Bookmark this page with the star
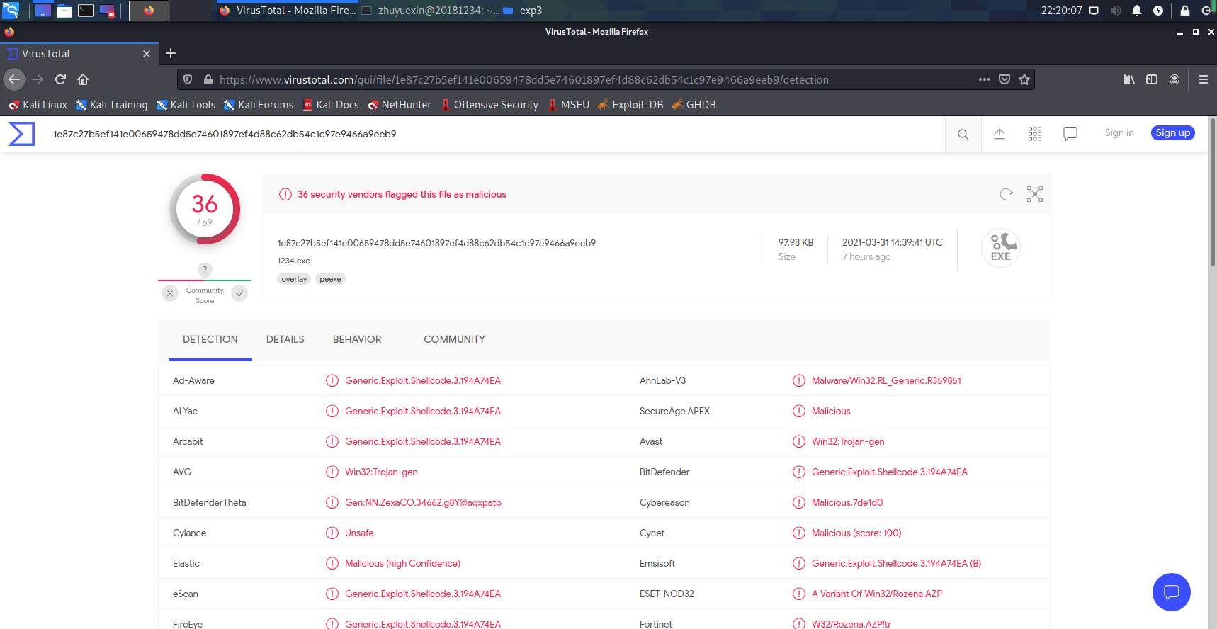This screenshot has width=1217, height=629. tap(1024, 79)
